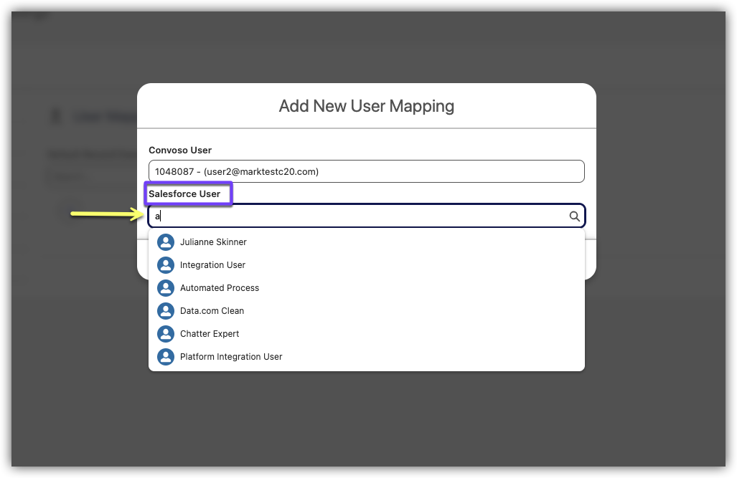Image resolution: width=737 pixels, height=478 pixels.
Task: Click the Chatter Expert avatar icon
Action: point(166,334)
